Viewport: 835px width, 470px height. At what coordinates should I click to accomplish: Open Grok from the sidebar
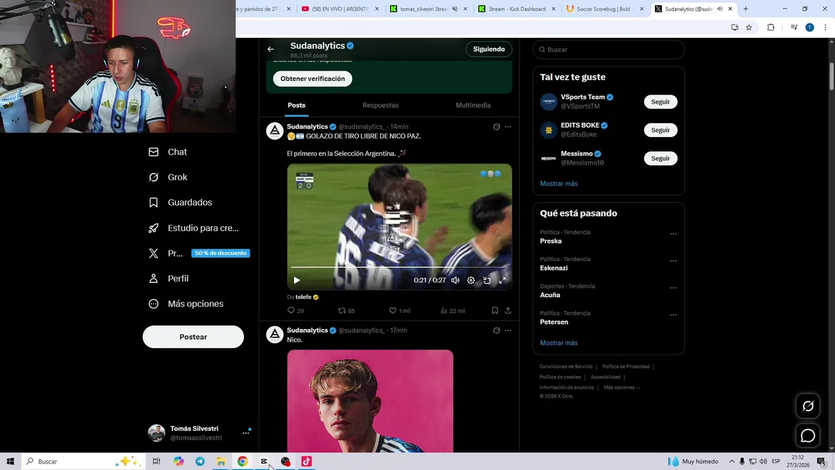pyautogui.click(x=168, y=178)
